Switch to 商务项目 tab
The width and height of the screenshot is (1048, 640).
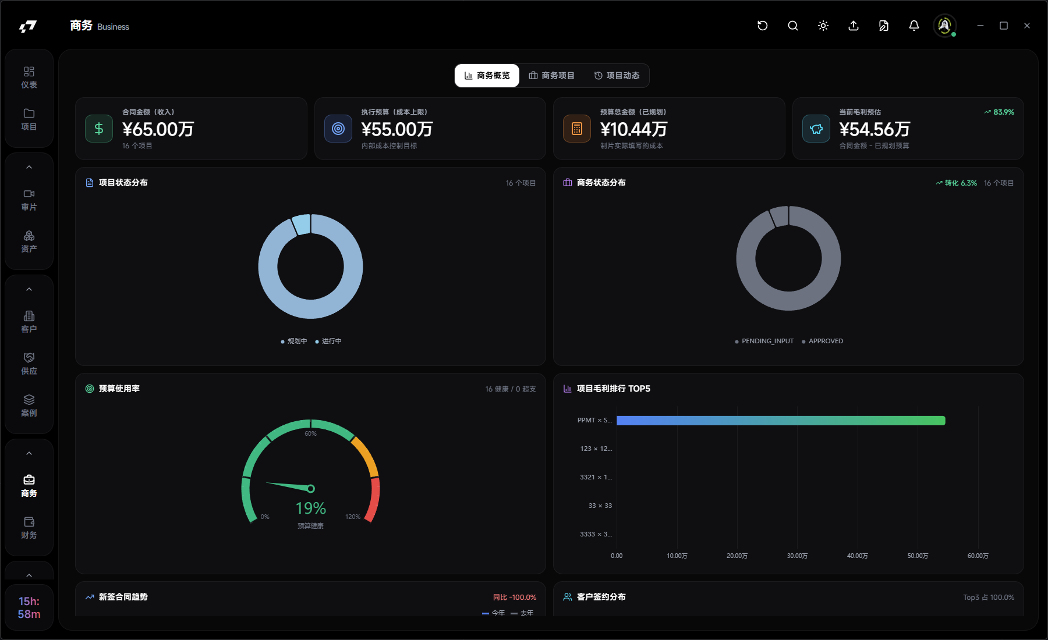point(551,76)
